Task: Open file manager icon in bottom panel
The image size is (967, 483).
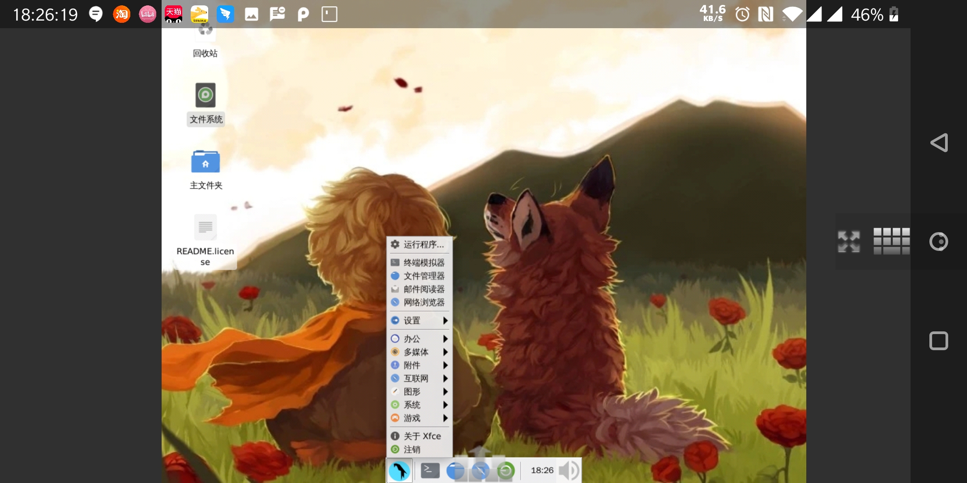Action: coord(455,470)
